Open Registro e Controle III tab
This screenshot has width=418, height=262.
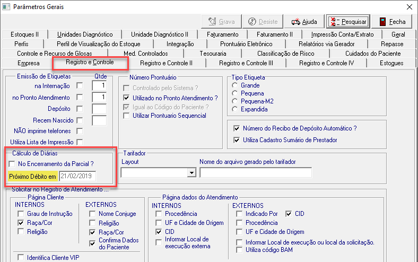pos(246,63)
